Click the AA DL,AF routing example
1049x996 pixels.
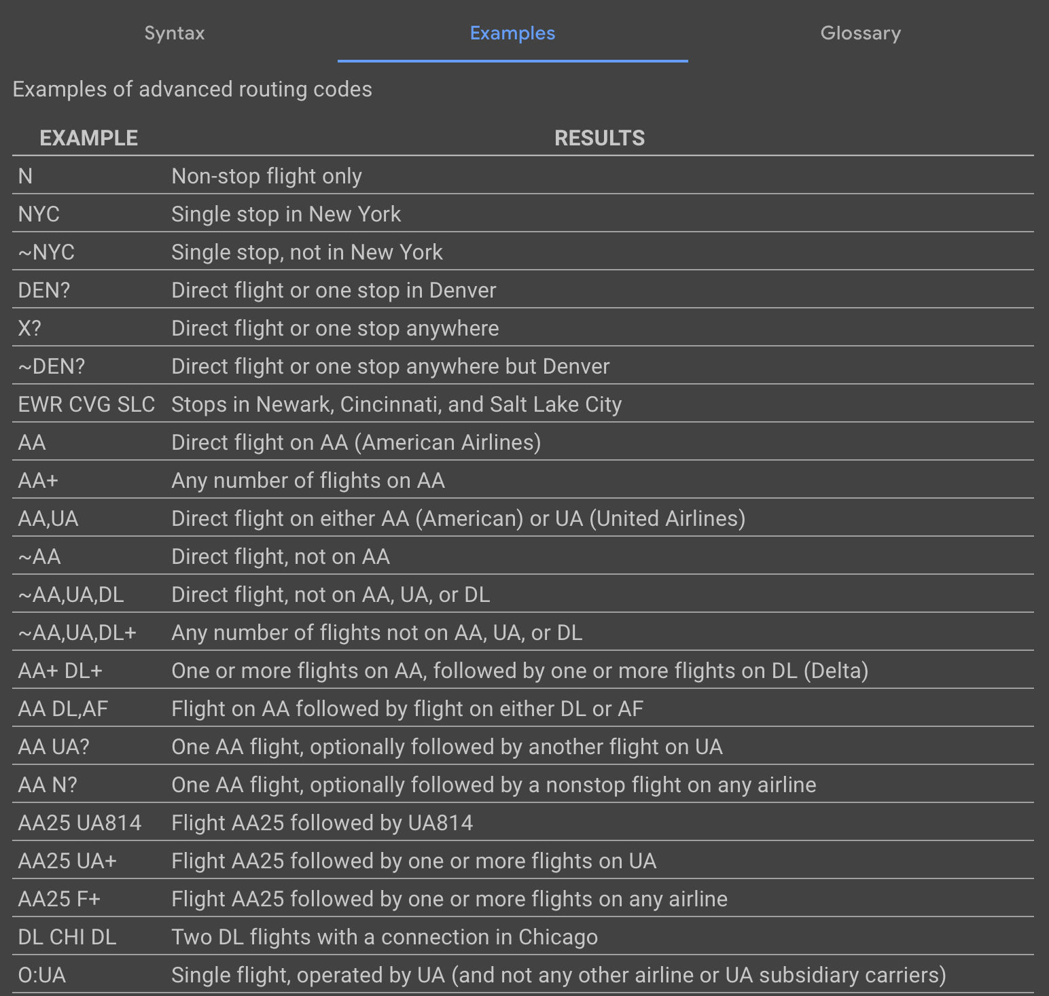point(63,709)
